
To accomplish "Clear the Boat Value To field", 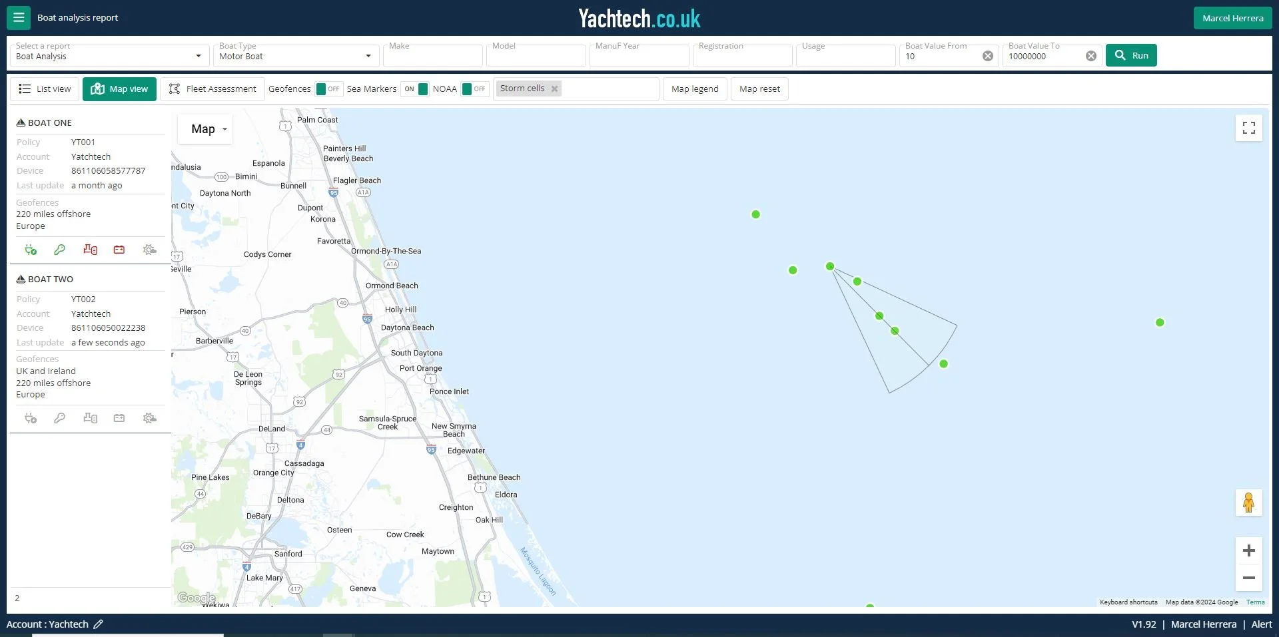I will tap(1091, 56).
